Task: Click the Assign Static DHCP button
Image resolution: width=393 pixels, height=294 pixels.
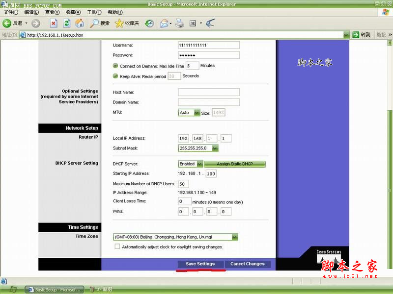Action: [235, 164]
